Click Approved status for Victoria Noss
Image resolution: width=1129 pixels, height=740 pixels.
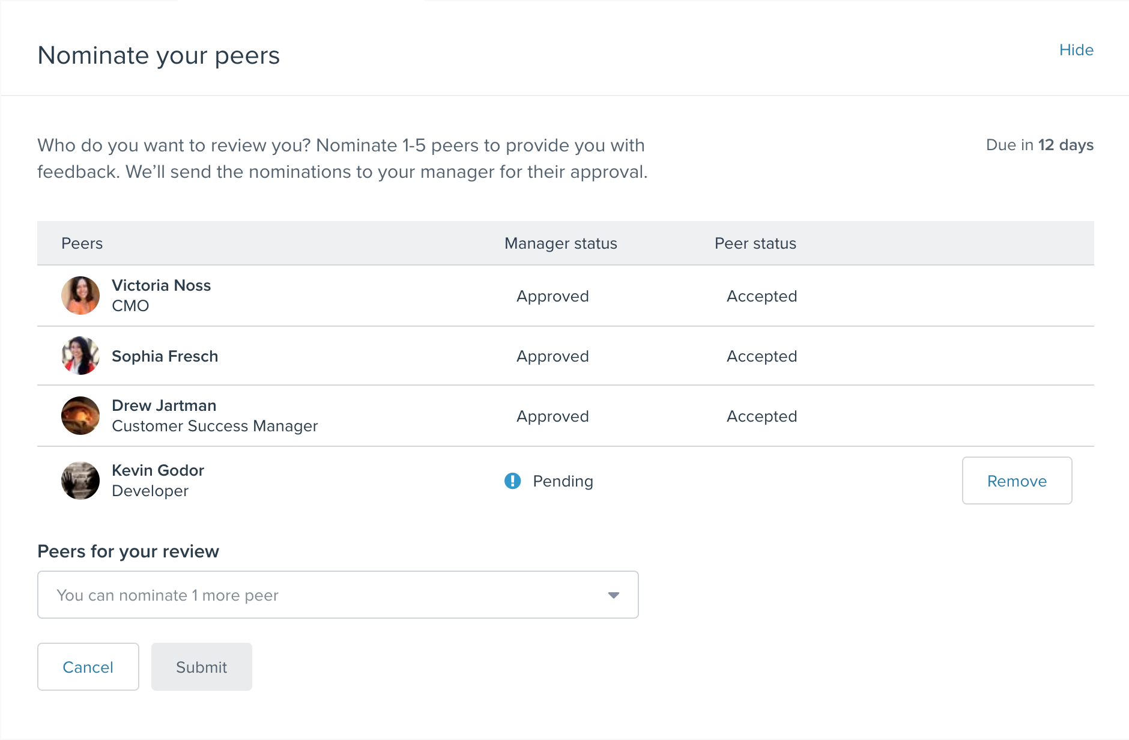click(x=552, y=296)
